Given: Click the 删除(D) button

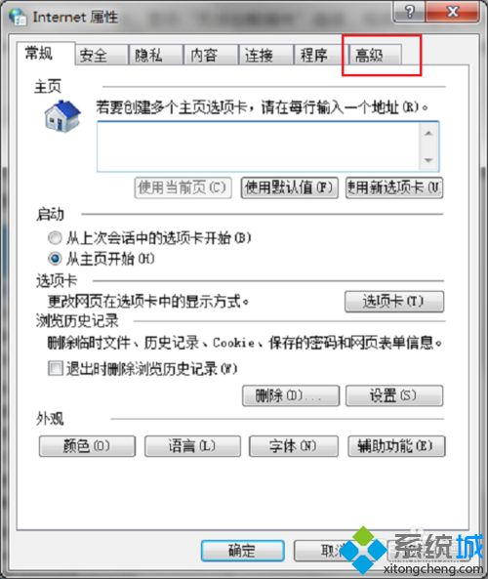Looking at the screenshot, I should tap(291, 395).
